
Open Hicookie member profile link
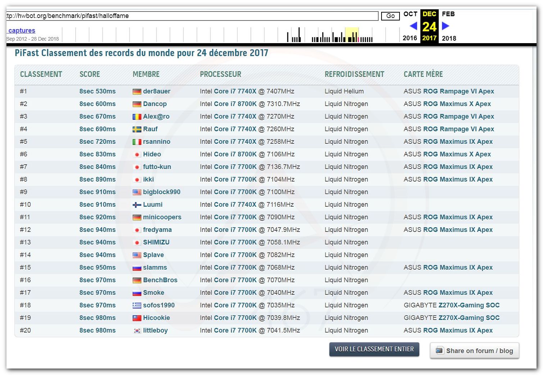coord(156,318)
